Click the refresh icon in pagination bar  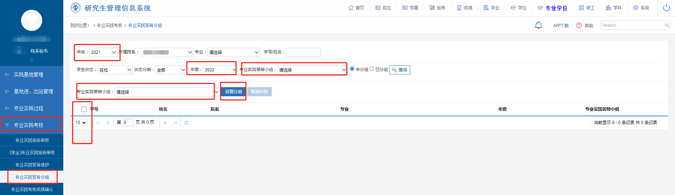186,123
